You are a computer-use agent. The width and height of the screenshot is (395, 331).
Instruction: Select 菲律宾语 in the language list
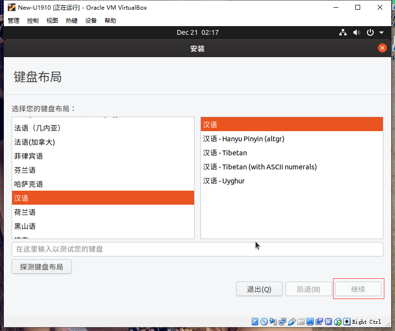coord(103,156)
